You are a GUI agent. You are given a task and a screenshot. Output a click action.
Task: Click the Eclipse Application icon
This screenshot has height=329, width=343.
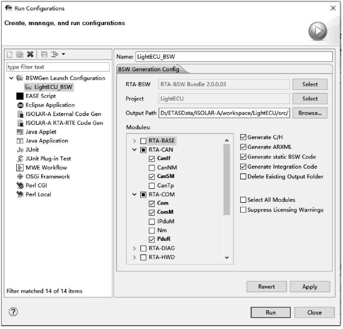[x=20, y=106]
